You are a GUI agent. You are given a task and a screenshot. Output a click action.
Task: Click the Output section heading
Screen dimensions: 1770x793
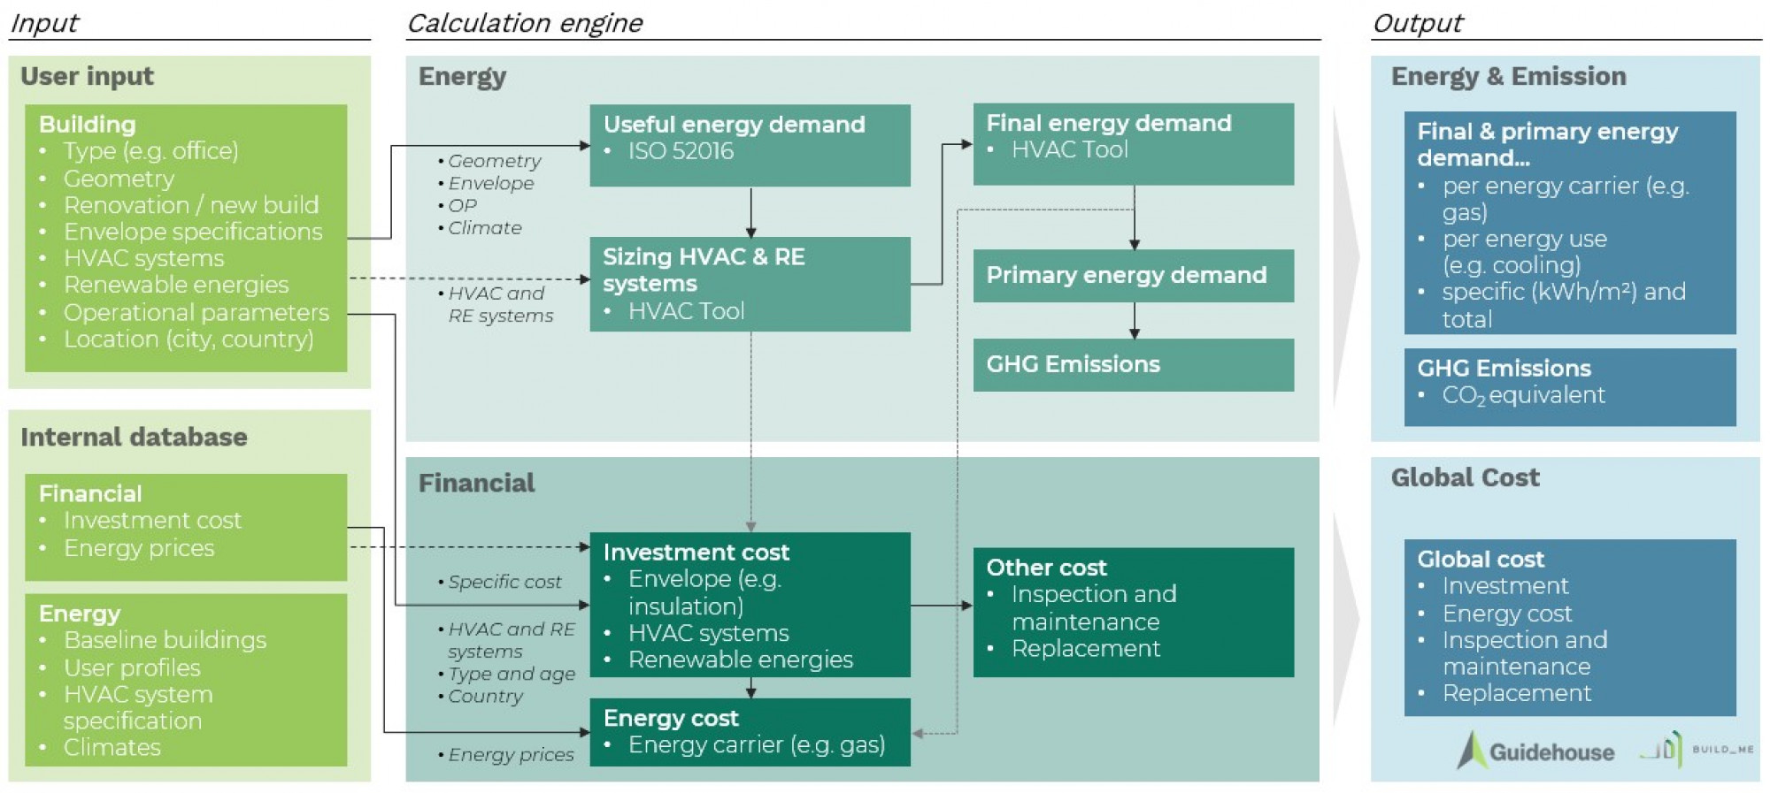1417,23
